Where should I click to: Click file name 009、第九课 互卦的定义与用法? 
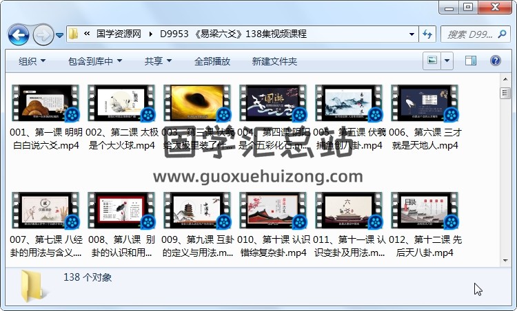click(x=198, y=246)
